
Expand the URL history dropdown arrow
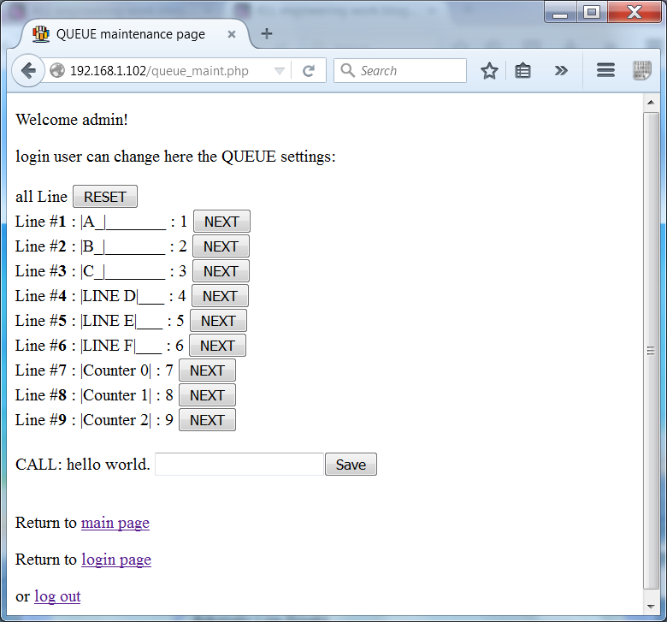279,72
